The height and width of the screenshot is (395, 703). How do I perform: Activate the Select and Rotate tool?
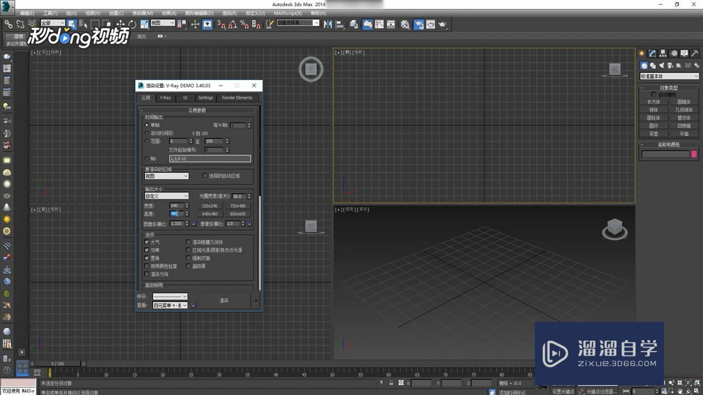point(132,24)
